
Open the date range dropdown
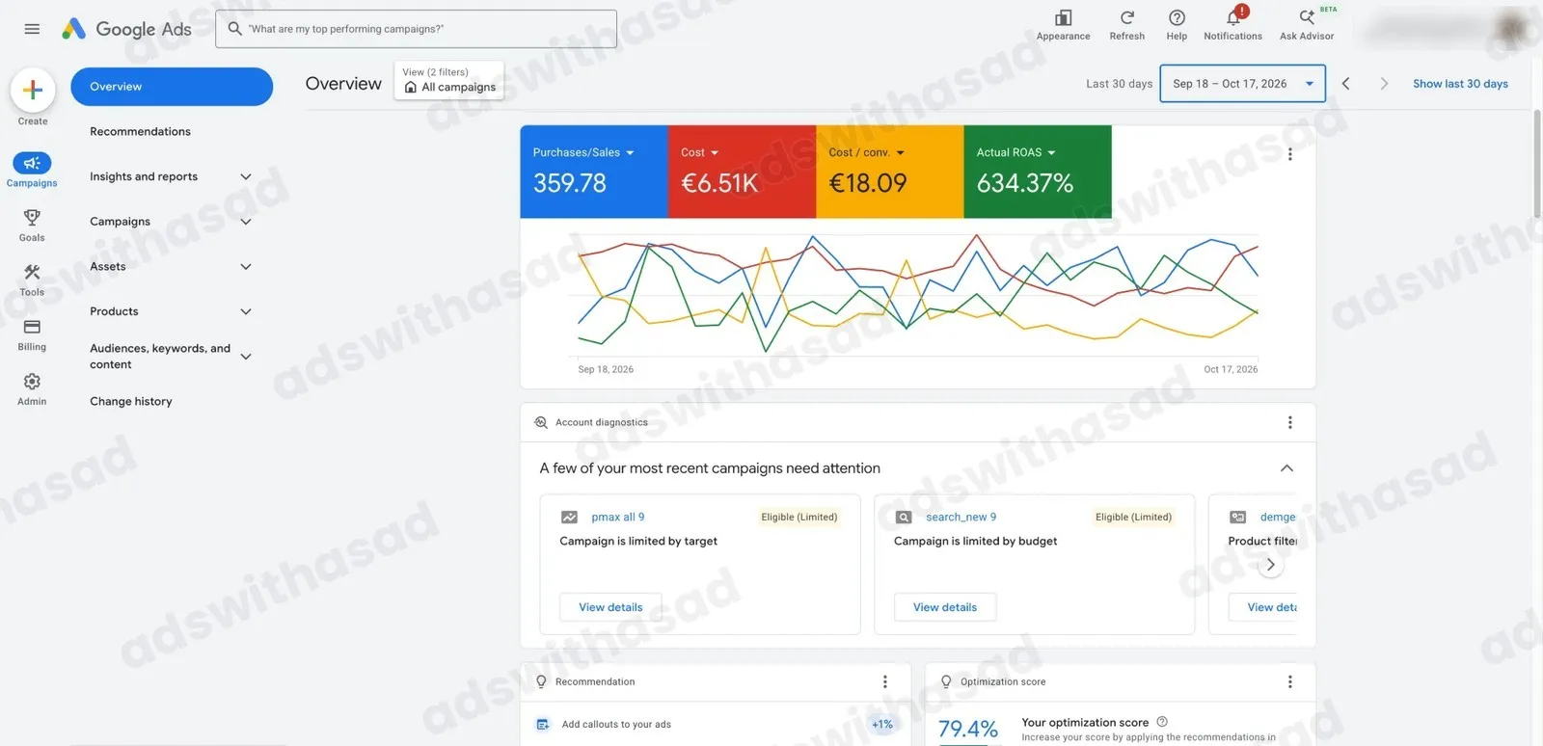click(1242, 84)
